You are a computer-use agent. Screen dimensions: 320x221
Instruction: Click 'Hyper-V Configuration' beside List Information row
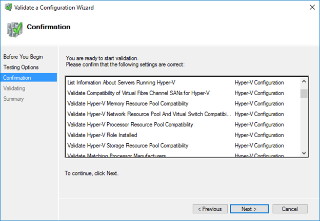[259, 83]
